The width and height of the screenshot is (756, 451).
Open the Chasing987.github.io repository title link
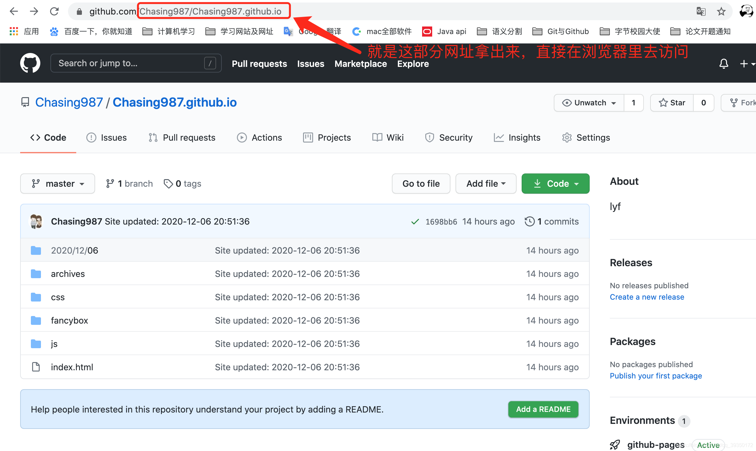pyautogui.click(x=175, y=102)
